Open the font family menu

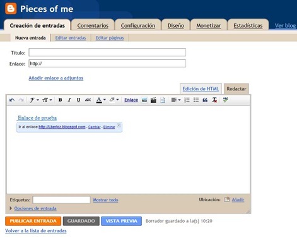34,100
